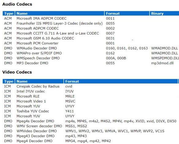Click format list starting 'mp4s, MP4S, m4s2'
179x144 pixels.
(x=121, y=121)
